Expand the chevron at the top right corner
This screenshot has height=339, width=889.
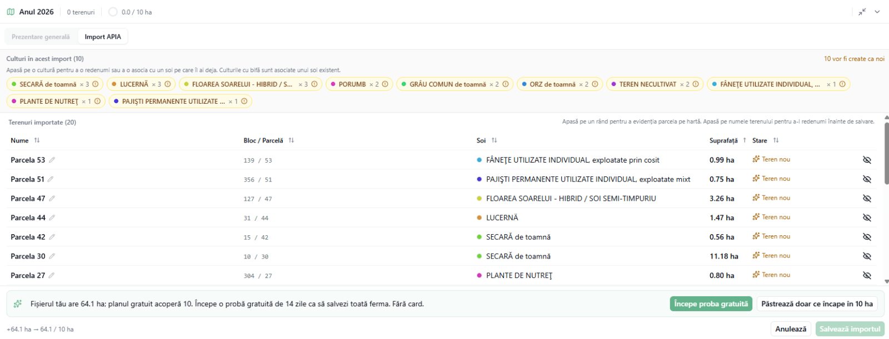coord(877,12)
